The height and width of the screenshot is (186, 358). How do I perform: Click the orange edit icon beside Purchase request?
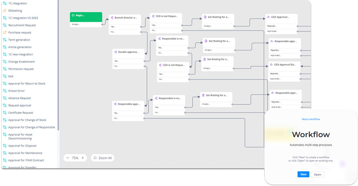coord(5,32)
